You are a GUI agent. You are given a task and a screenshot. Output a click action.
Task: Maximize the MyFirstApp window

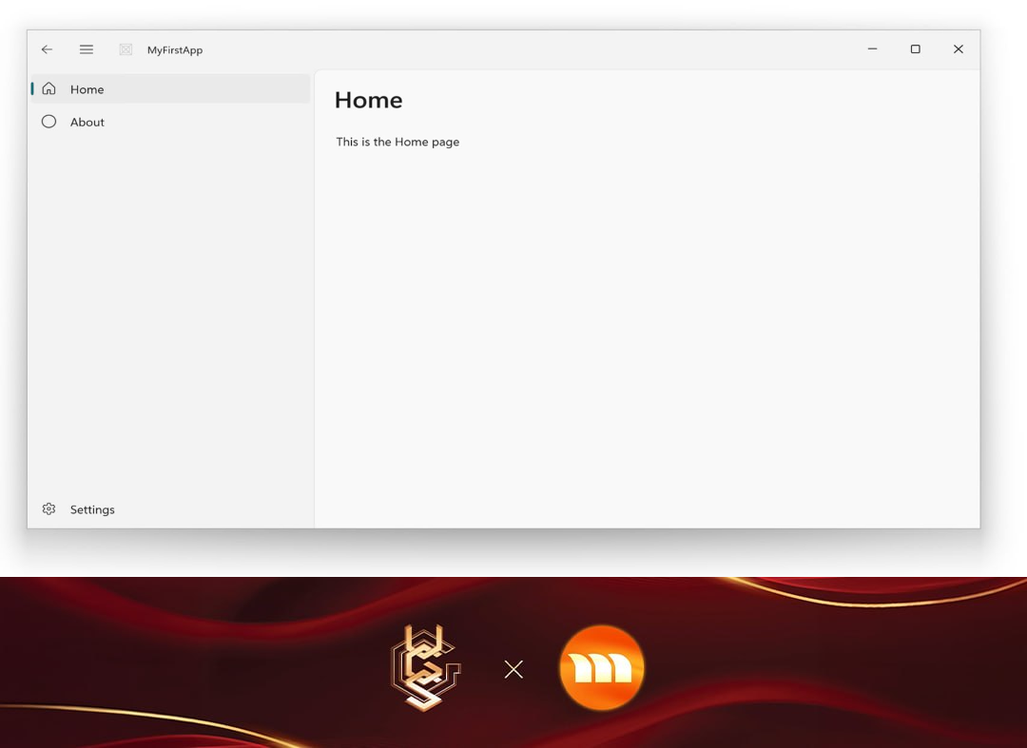[x=916, y=49]
